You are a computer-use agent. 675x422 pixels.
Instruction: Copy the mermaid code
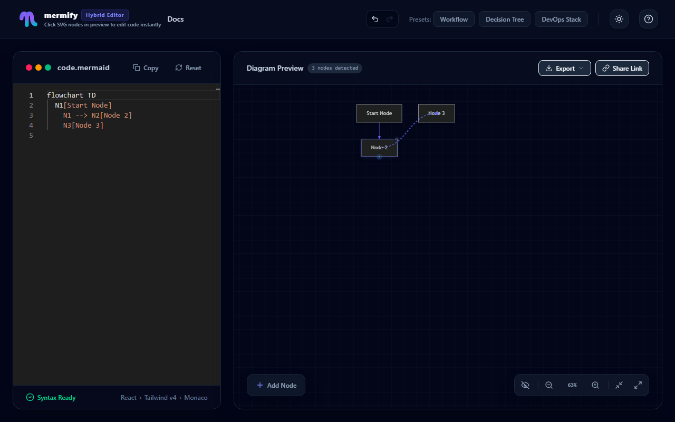(x=146, y=68)
